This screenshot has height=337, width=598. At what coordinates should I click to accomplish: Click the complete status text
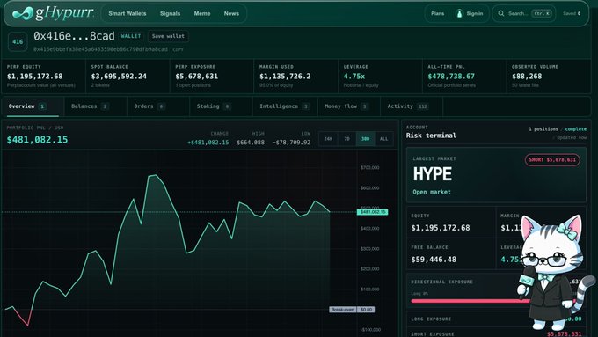[x=576, y=129]
